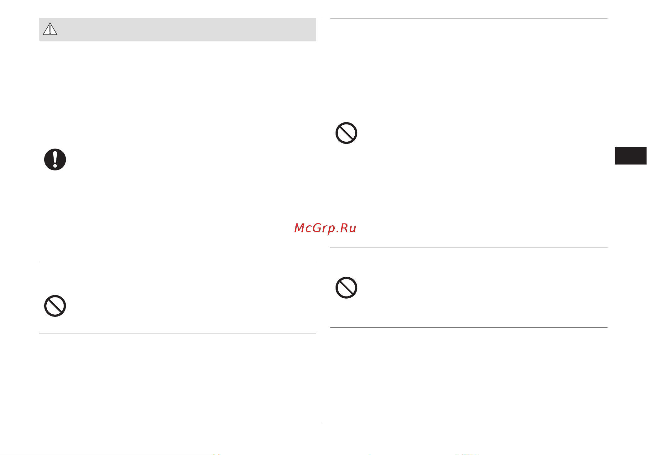Click the divider line under left prohibition icon

tap(177, 333)
